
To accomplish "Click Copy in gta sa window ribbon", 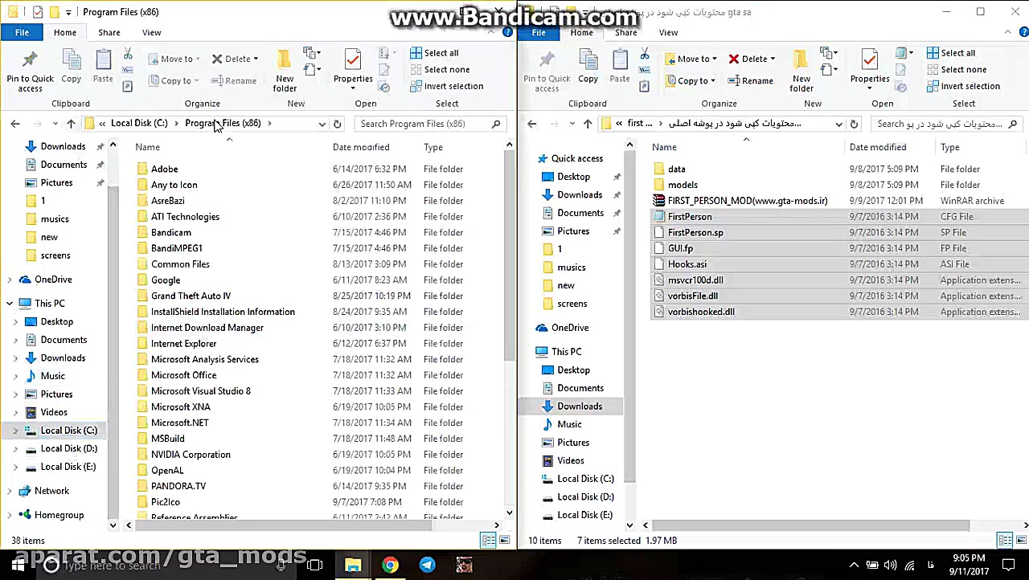I will (588, 66).
